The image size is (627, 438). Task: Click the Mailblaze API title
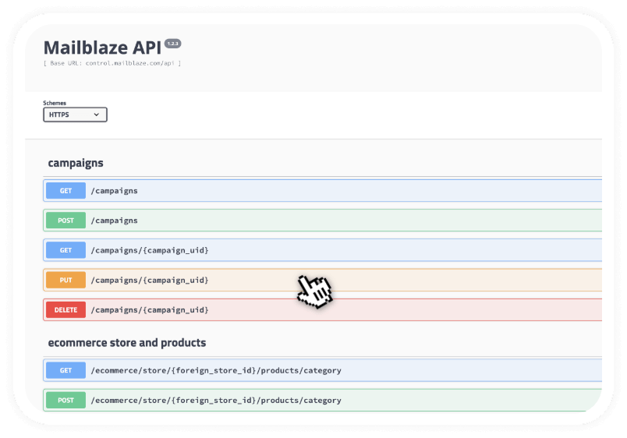(102, 48)
